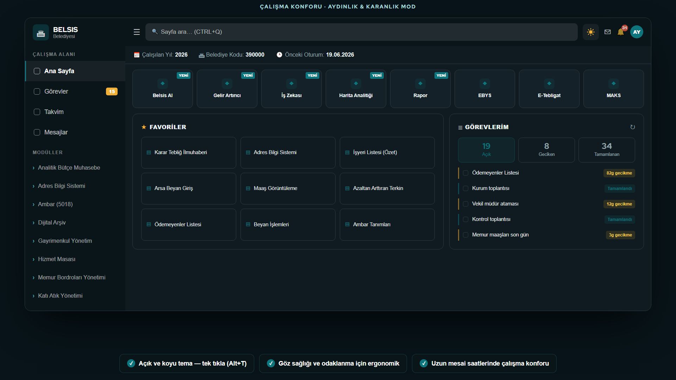Image resolution: width=676 pixels, height=380 pixels.
Task: Expand Memur Bordroları Yönetimi module
Action: (x=75, y=278)
